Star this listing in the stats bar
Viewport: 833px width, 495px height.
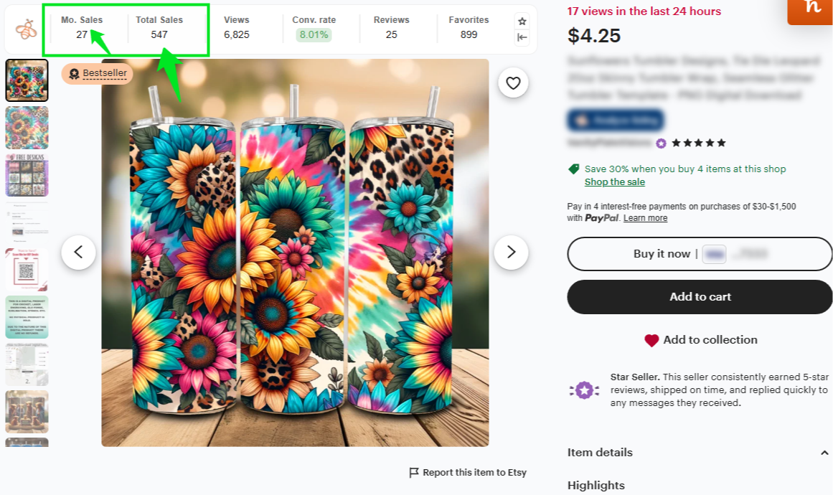point(522,22)
